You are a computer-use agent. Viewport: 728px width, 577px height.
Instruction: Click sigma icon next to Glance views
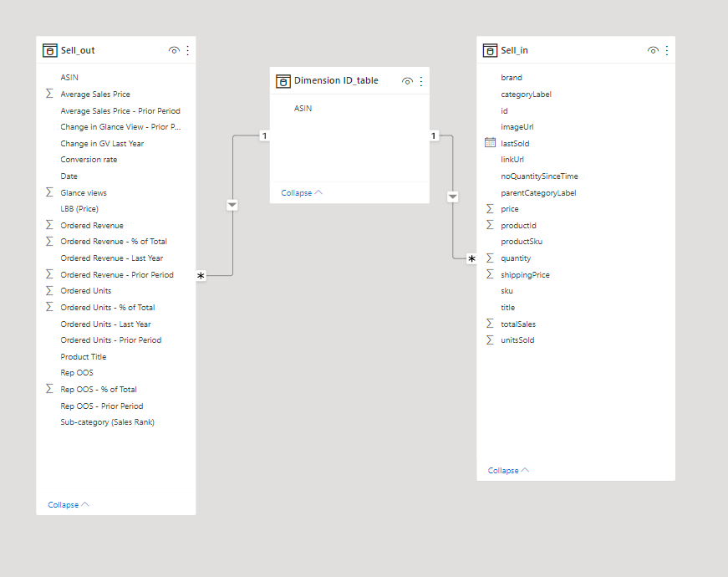[x=49, y=192]
